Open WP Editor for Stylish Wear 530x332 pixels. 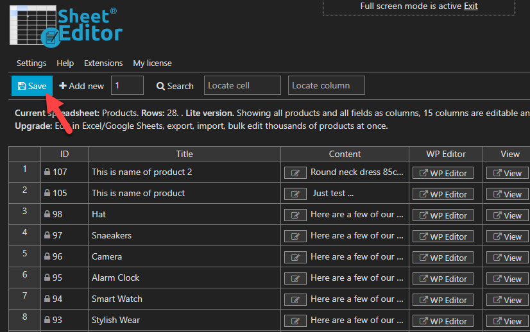point(443,321)
